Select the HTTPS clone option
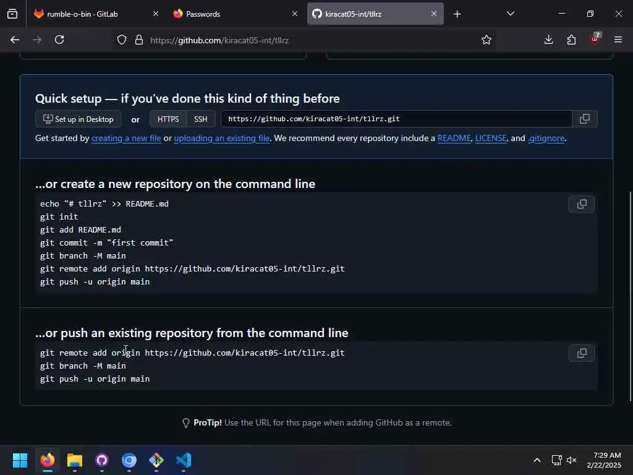The width and height of the screenshot is (633, 475). point(168,119)
